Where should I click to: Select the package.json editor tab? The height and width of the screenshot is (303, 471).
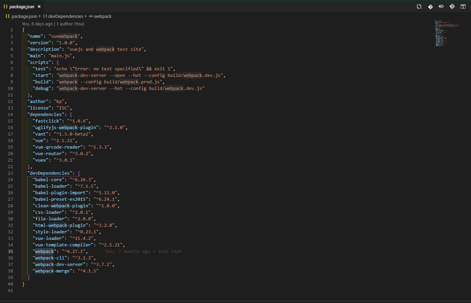pyautogui.click(x=22, y=7)
